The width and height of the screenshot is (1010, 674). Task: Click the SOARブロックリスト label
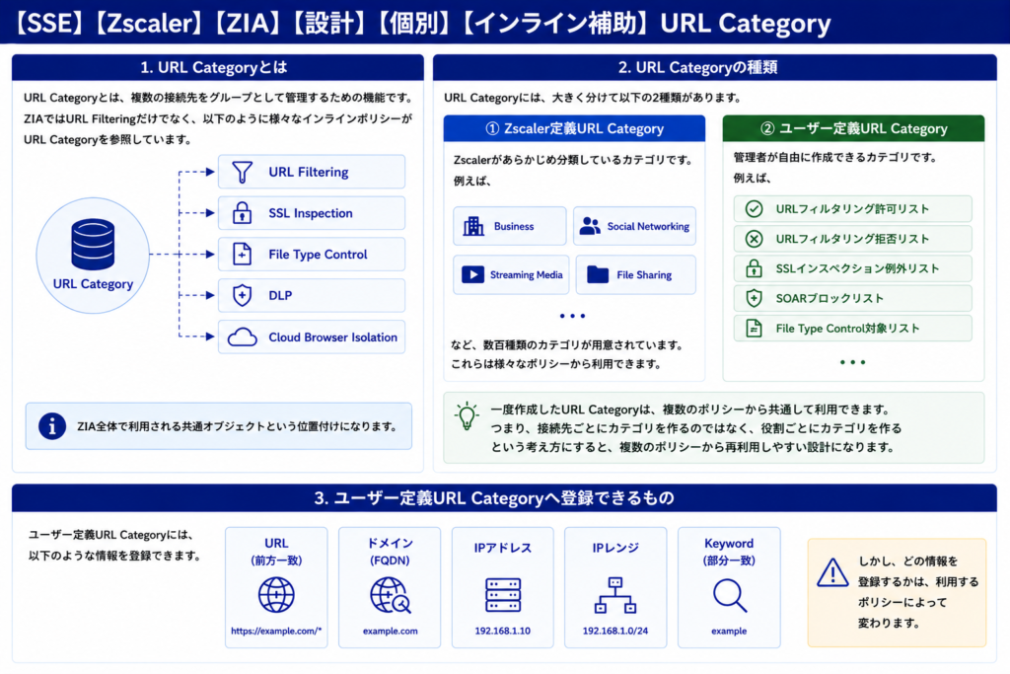pos(830,298)
